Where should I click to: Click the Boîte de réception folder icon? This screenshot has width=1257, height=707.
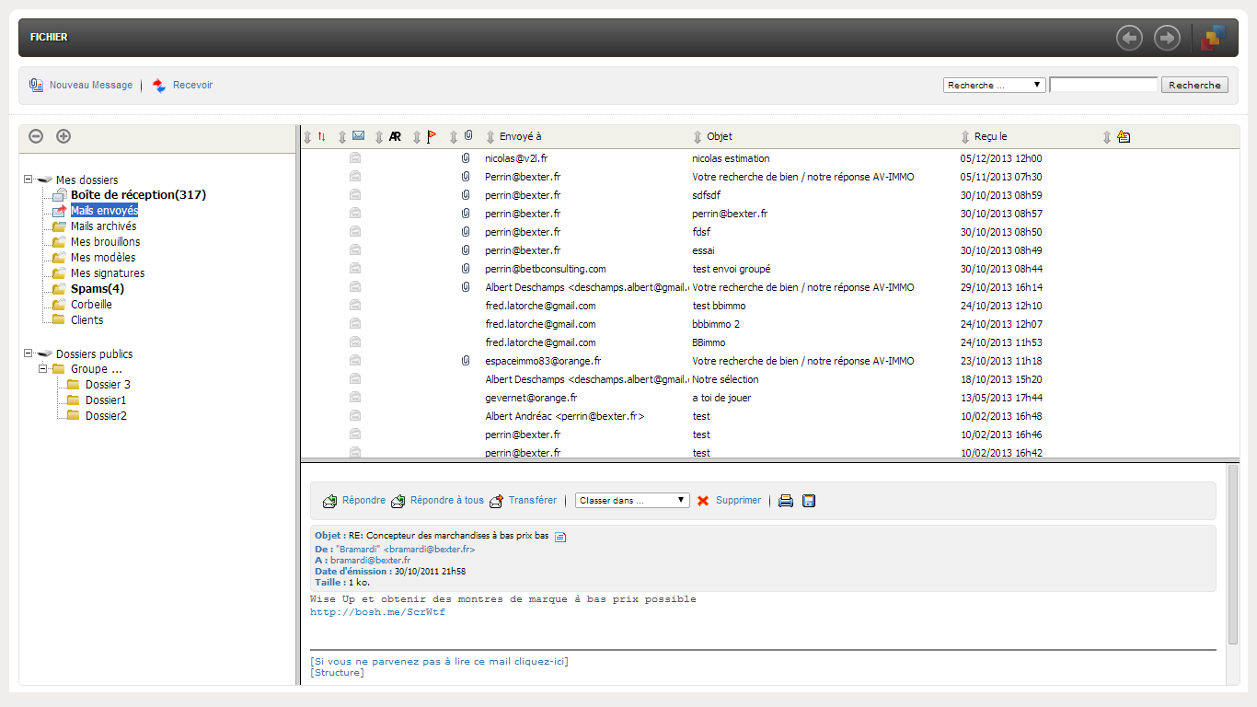click(59, 195)
